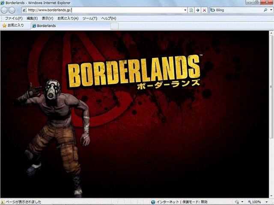Click the Internet Explorer title bar icon
This screenshot has width=274, height=205.
[3, 3]
